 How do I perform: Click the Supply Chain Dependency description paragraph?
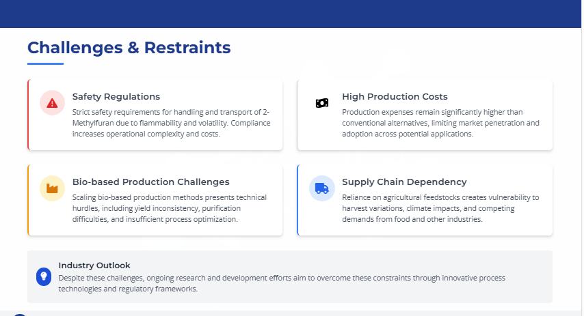tap(440, 208)
